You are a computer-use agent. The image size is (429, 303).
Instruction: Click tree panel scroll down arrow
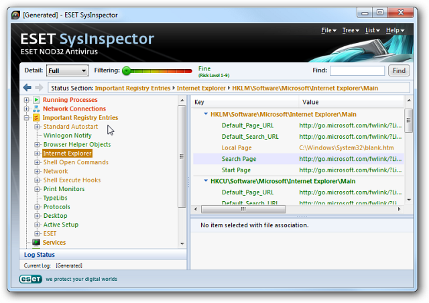click(x=182, y=243)
